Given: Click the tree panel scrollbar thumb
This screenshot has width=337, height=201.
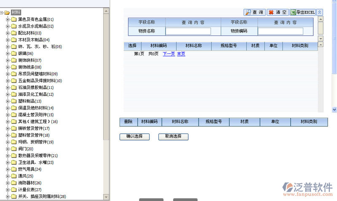Looking at the screenshot, I should tap(106, 77).
